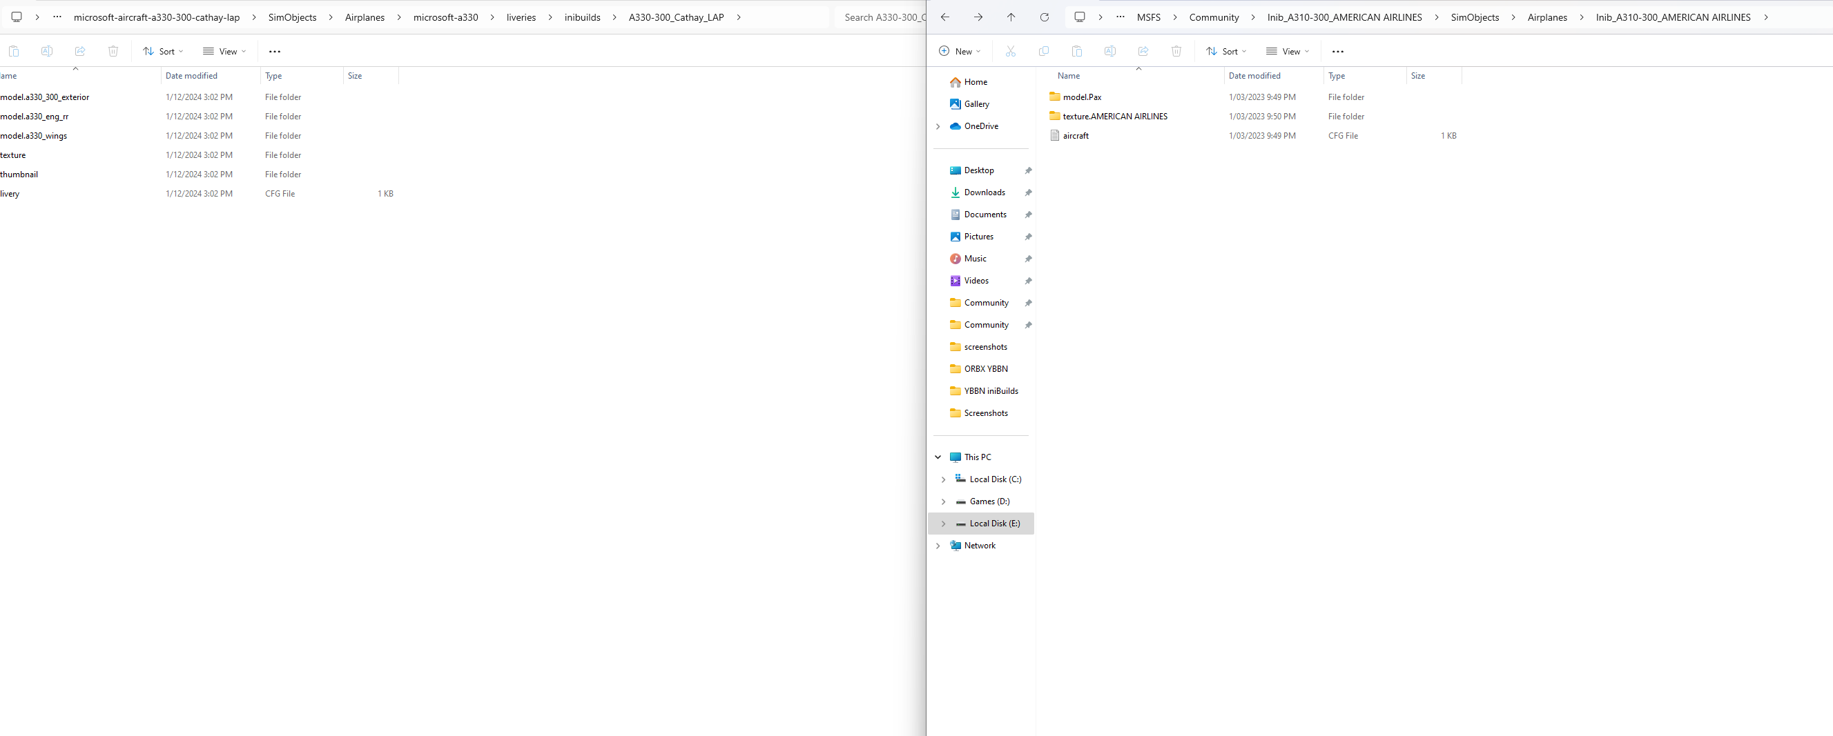Image resolution: width=1833 pixels, height=736 pixels.
Task: Open the Sort dropdown in the right window
Action: [x=1226, y=51]
